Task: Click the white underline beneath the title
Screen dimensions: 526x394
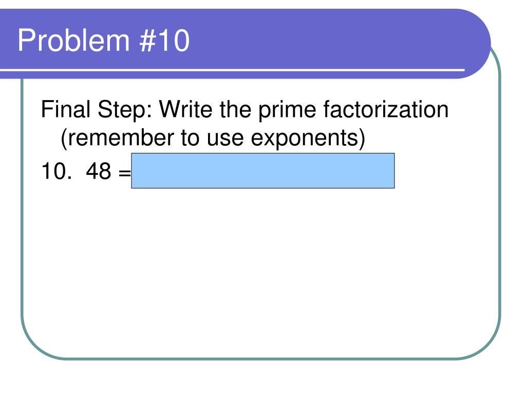Action: tap(232, 70)
